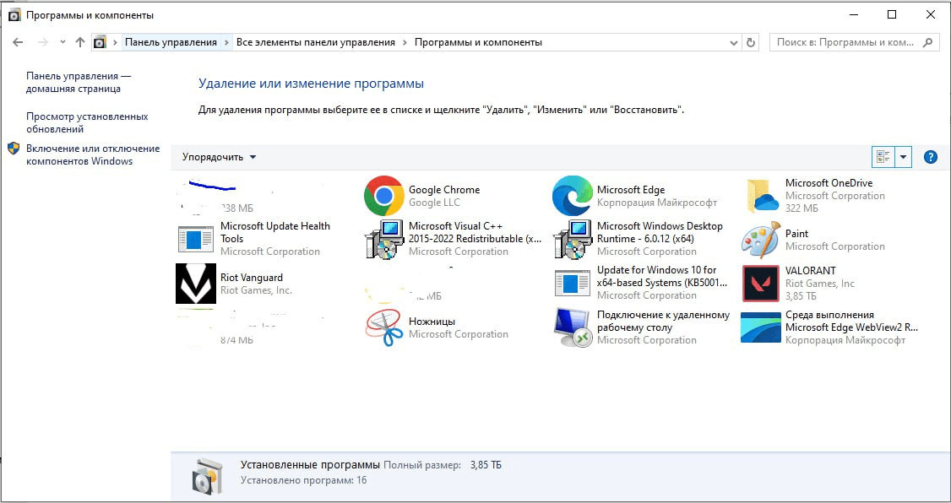Select the Ножницы entry text

[x=432, y=322]
